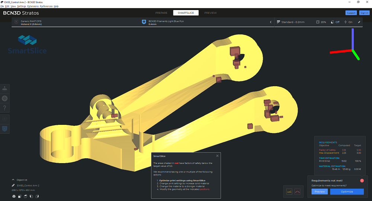Image resolution: width=372 pixels, height=201 pixels.
Task: Open the Help menu
Action: point(56,6)
